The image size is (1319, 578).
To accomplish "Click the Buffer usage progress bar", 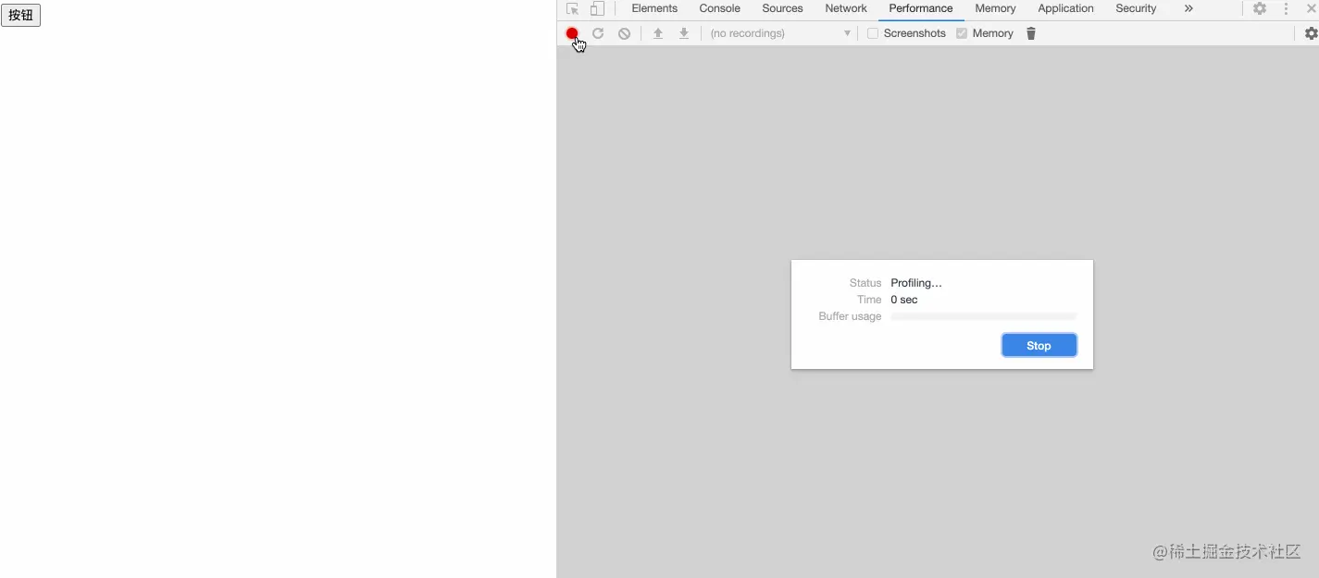I will point(983,316).
